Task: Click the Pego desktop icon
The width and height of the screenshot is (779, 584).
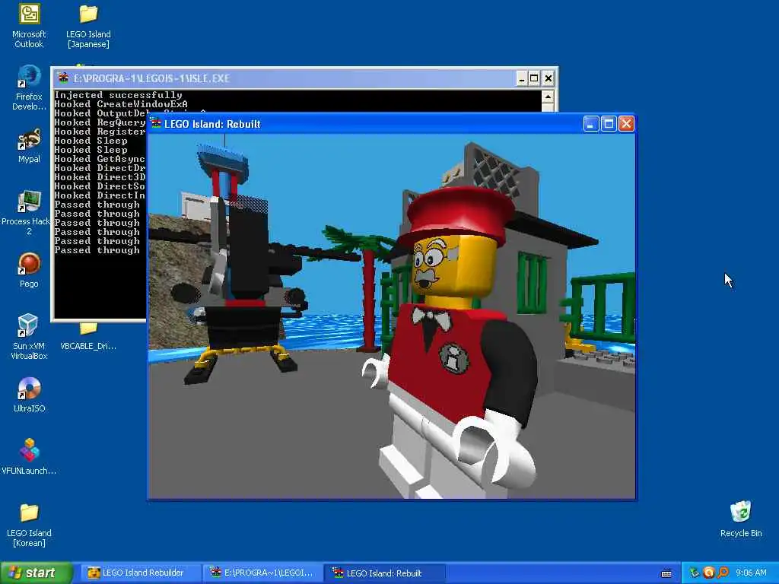Action: (29, 270)
